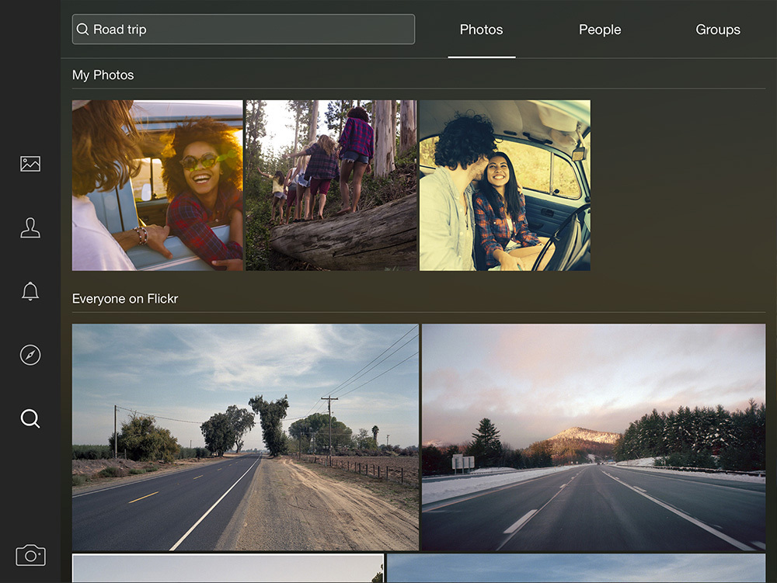The image size is (777, 583).
Task: Click the "My Photos" section heading
Action: (103, 75)
